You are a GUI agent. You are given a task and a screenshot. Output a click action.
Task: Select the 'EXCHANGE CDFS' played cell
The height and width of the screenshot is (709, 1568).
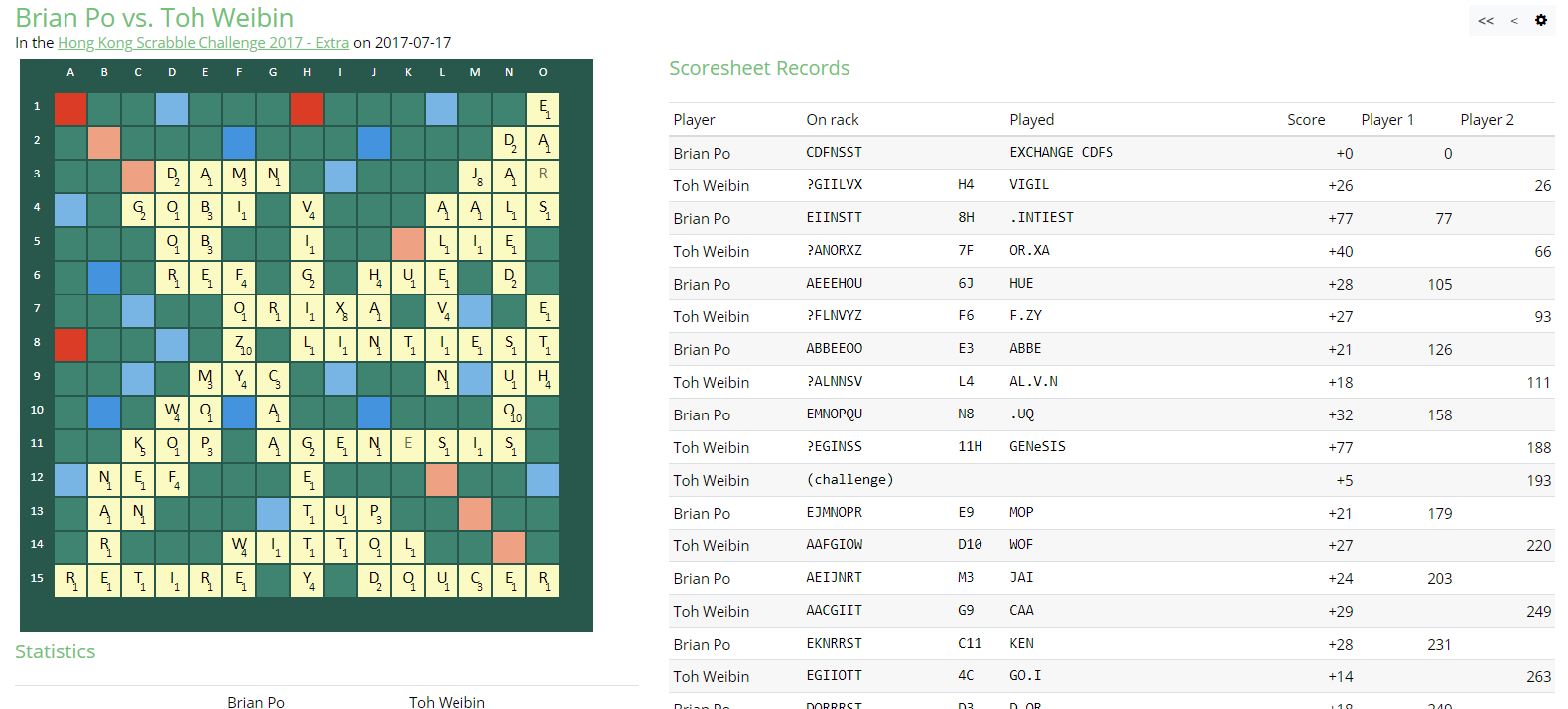point(1061,152)
